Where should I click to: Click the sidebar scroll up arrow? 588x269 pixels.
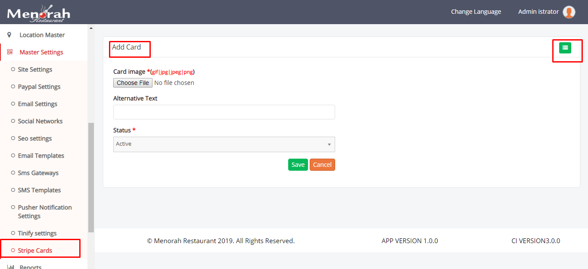click(91, 28)
